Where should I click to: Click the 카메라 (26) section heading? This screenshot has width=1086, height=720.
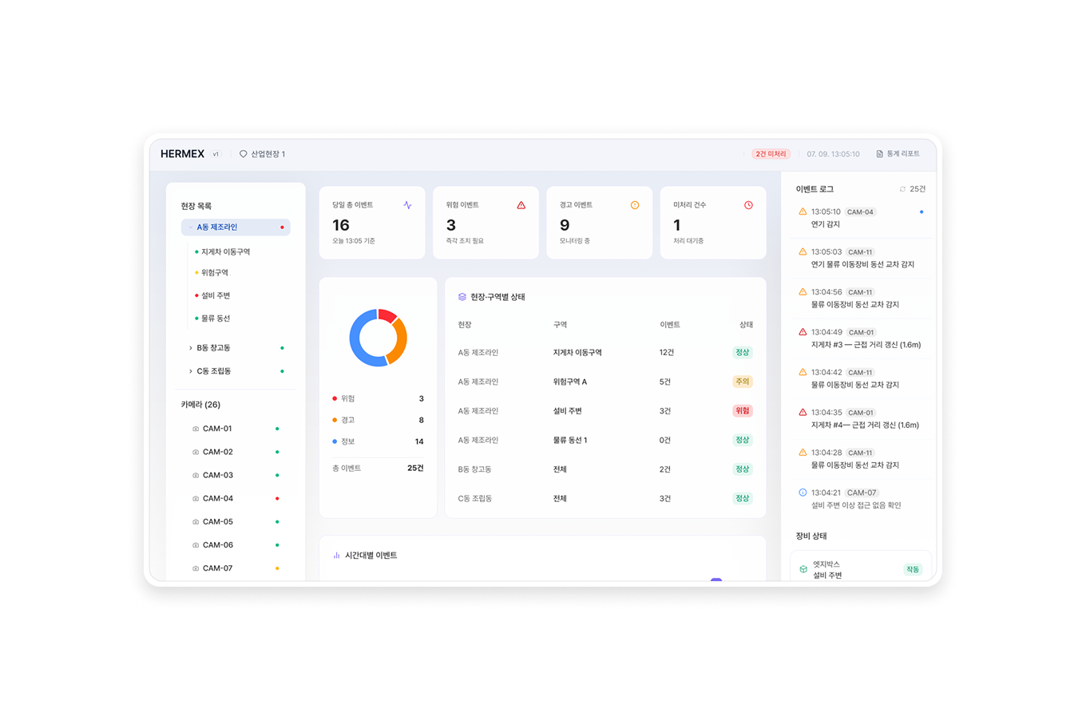click(200, 405)
